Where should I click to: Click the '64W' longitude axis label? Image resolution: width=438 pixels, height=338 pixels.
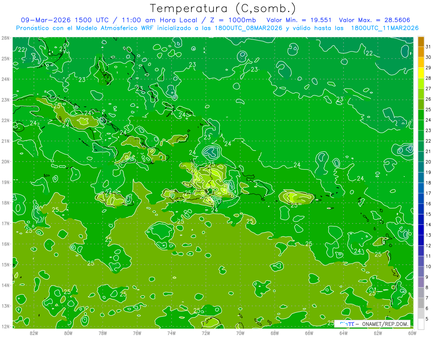pyautogui.click(x=343, y=333)
